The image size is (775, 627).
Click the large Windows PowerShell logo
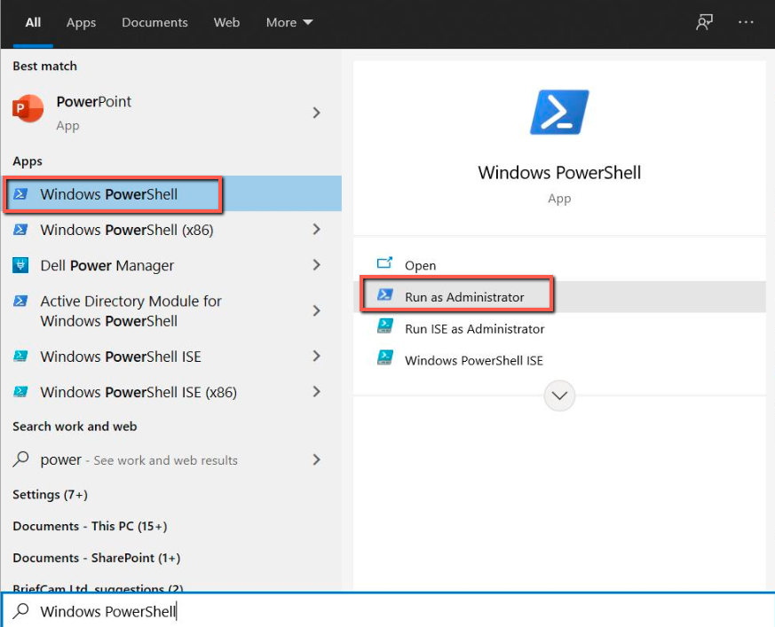[559, 112]
